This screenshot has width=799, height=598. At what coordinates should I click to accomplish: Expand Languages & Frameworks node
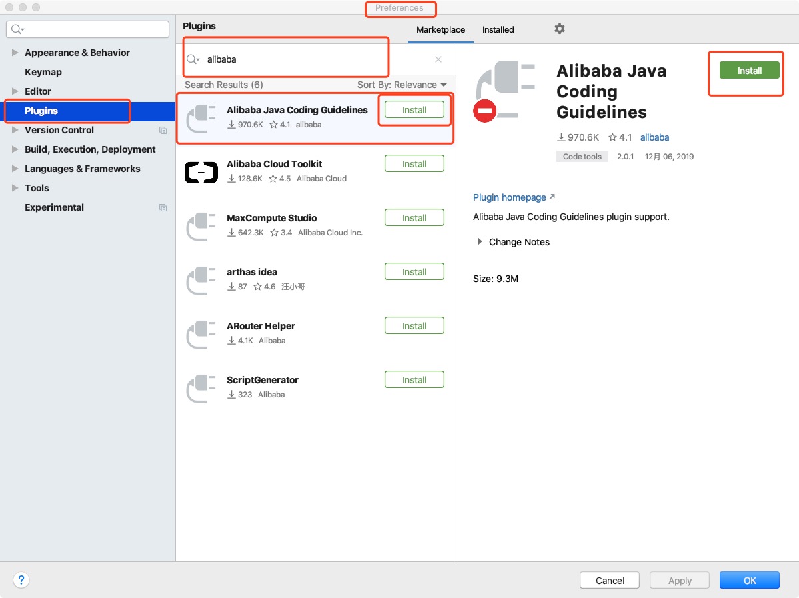[x=15, y=169]
